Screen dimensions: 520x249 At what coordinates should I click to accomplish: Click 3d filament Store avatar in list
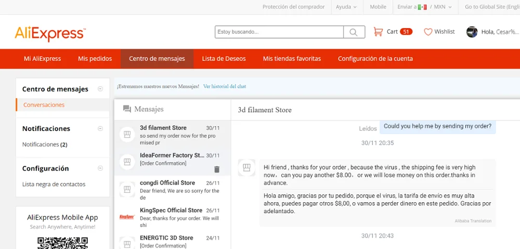[127, 135]
